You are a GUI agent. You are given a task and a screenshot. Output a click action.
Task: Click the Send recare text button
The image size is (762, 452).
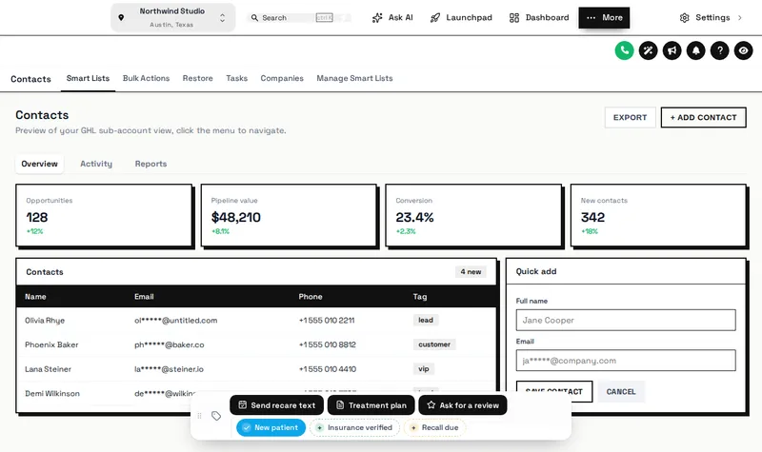point(276,405)
